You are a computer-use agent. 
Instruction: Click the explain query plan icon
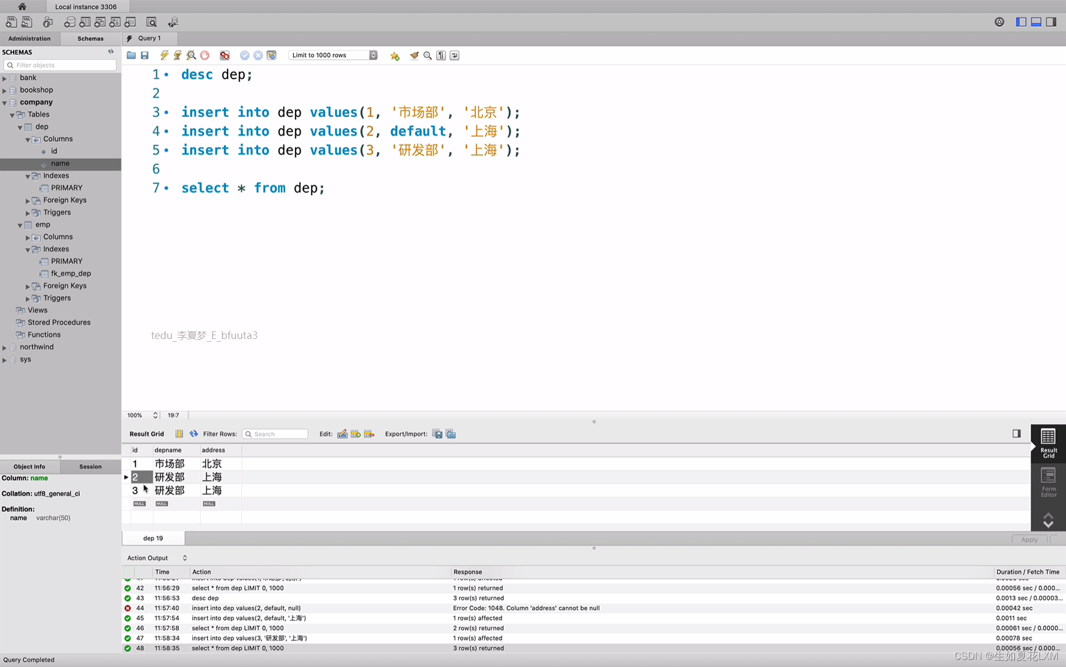191,55
